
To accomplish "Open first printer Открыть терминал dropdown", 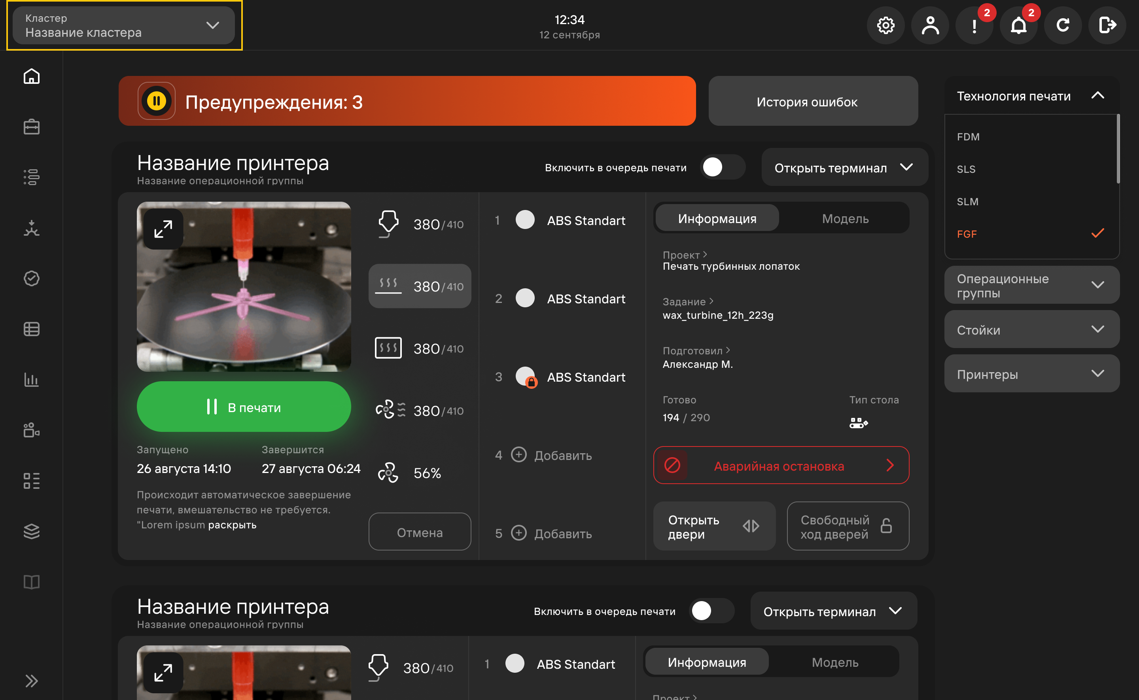I will [844, 167].
